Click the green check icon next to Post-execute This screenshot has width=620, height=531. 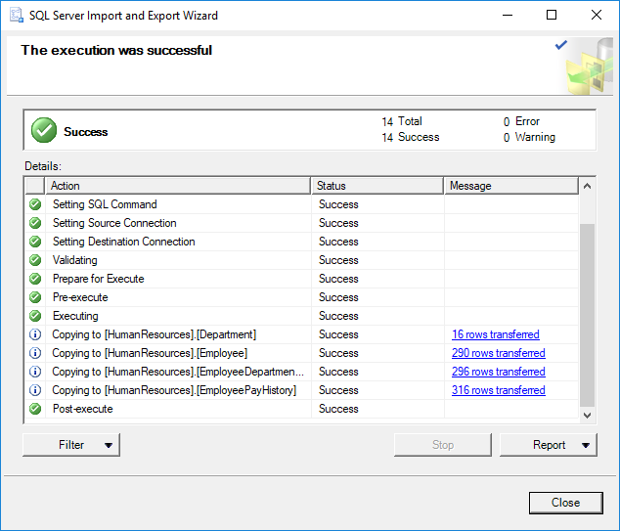point(35,409)
